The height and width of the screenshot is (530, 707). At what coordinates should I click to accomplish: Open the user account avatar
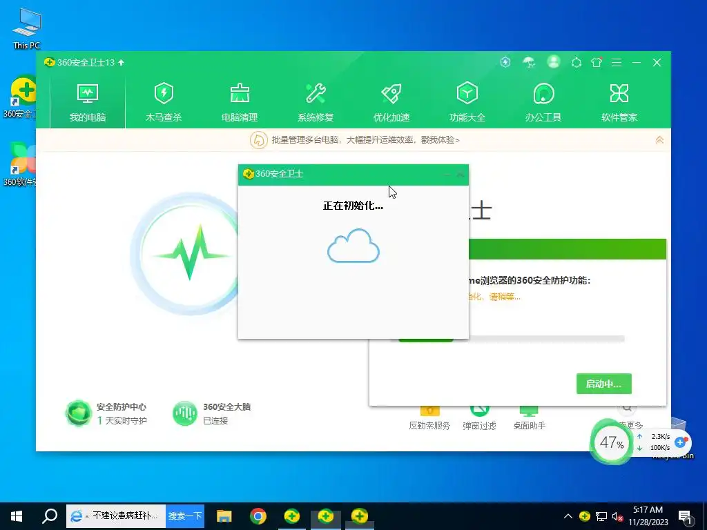click(x=554, y=61)
